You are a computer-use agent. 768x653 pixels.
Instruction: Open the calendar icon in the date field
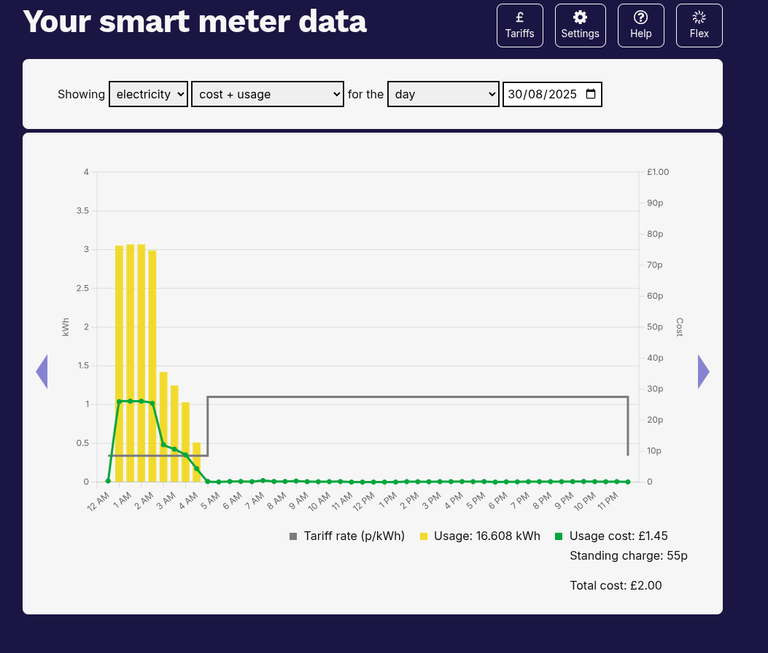coord(592,94)
